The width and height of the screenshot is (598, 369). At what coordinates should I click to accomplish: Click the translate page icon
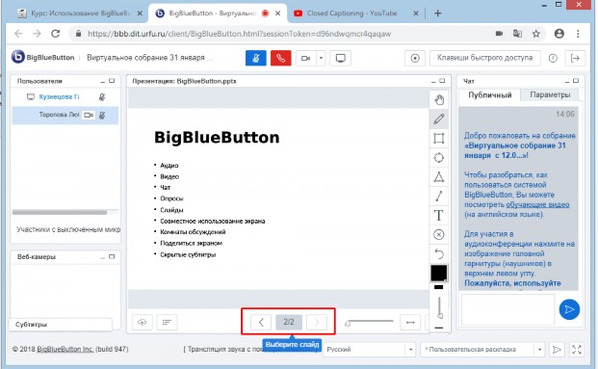[x=517, y=34]
